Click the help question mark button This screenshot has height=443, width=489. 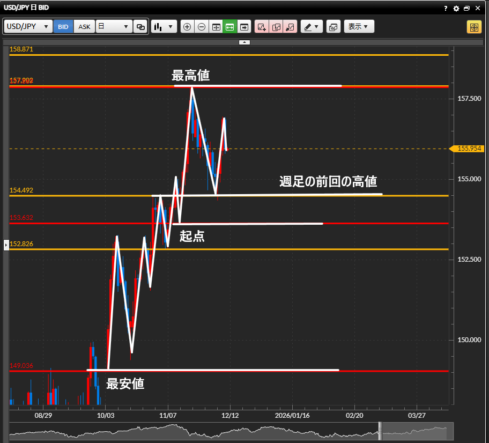[x=446, y=9]
